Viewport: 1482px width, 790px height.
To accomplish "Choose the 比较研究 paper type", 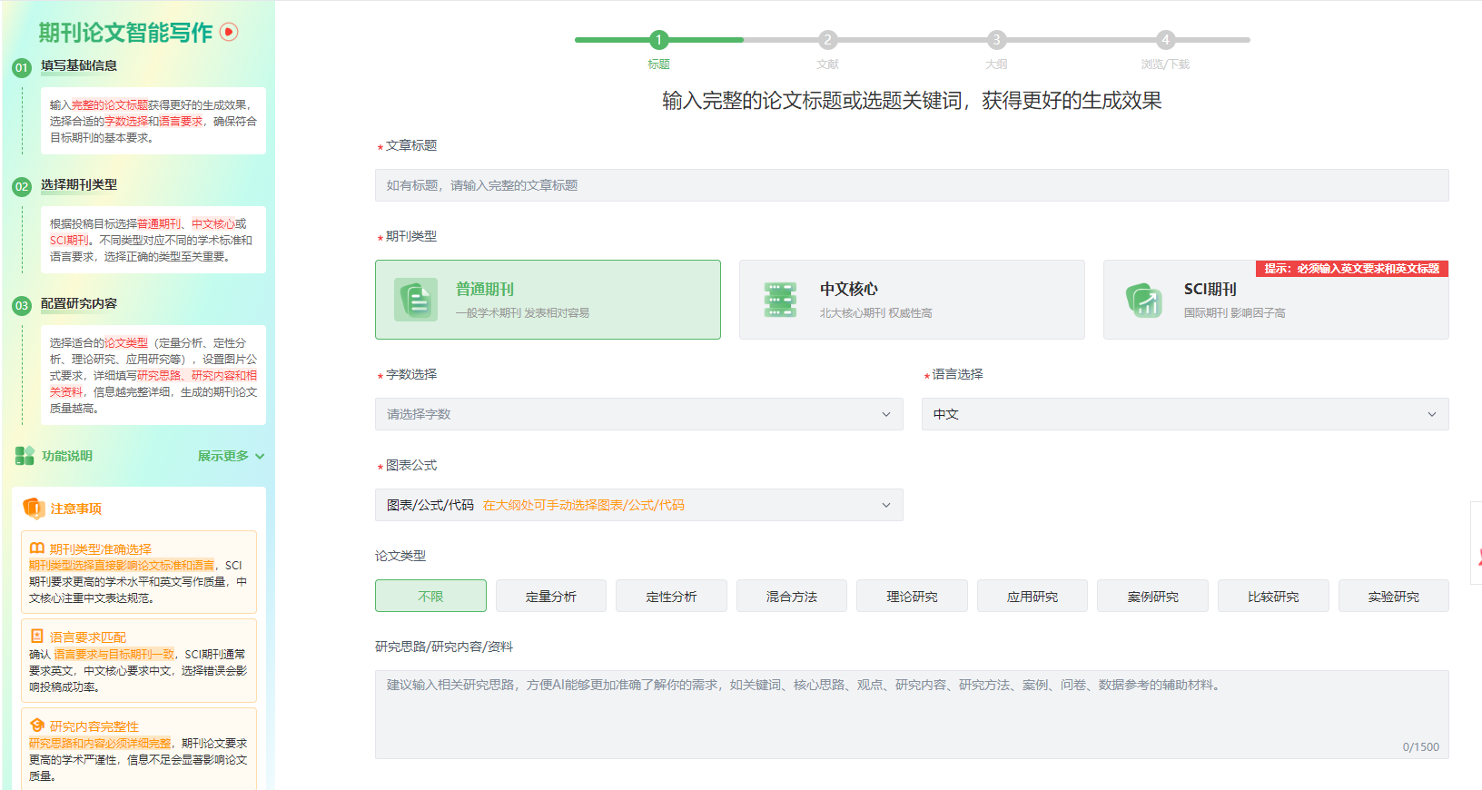I will (x=1273, y=596).
